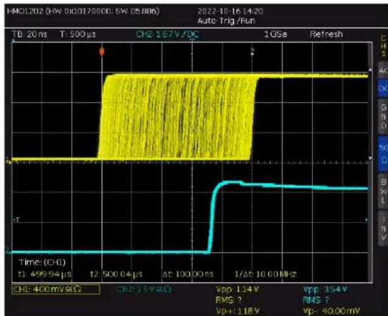Click the Δt: 100.00 ns readout
The width and height of the screenshot is (388, 316).
(188, 274)
